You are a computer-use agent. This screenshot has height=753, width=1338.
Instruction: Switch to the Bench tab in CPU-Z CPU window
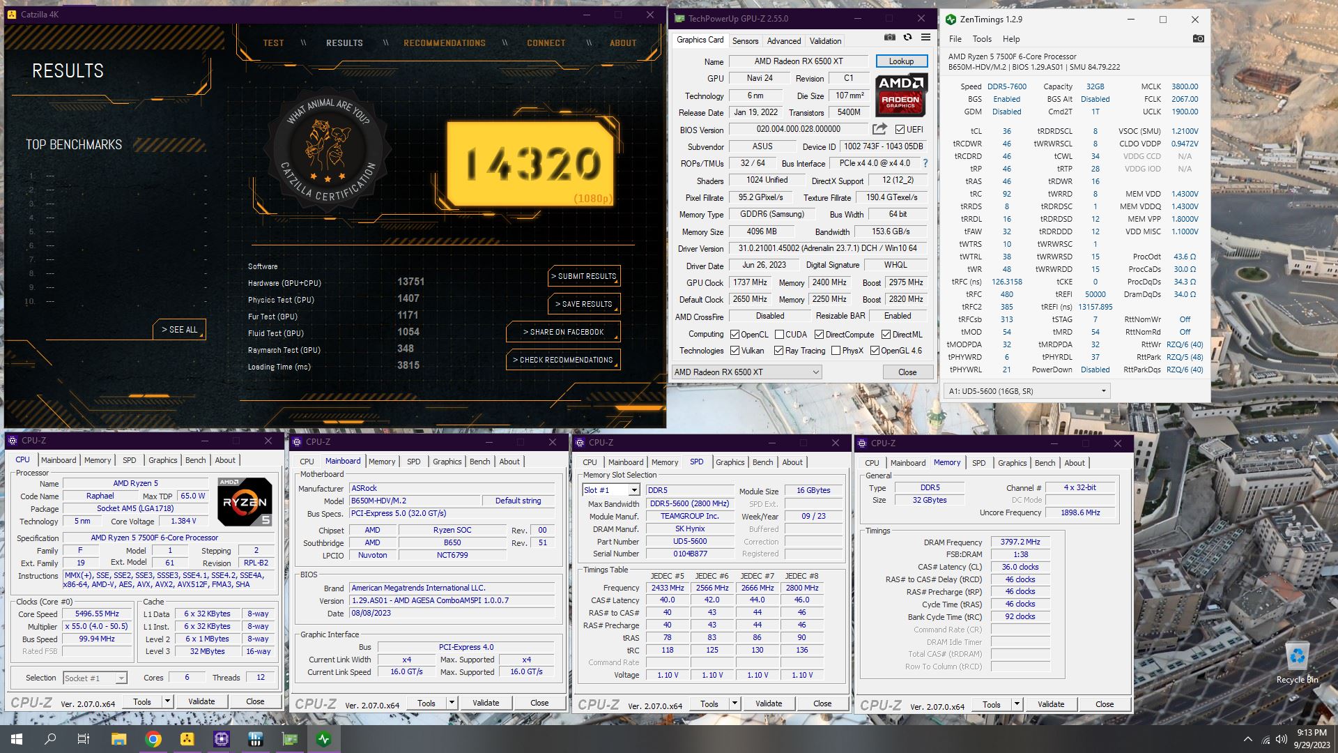click(196, 460)
